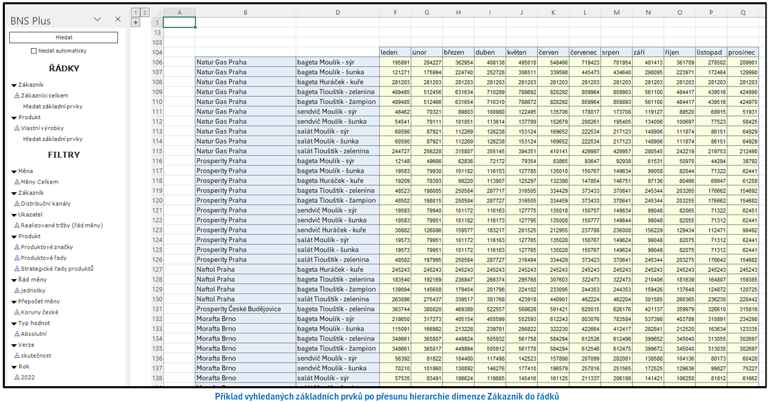Select column K header
The height and width of the screenshot is (402, 769).
[x=553, y=12]
